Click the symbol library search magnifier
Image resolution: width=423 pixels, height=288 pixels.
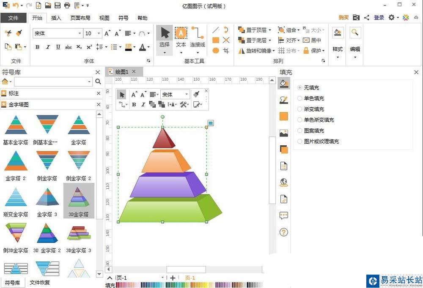pos(98,82)
